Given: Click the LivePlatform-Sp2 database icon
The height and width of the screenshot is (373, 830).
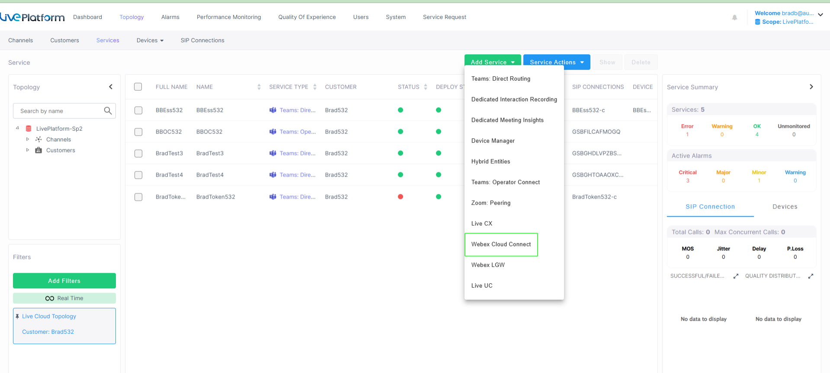Looking at the screenshot, I should (x=29, y=129).
